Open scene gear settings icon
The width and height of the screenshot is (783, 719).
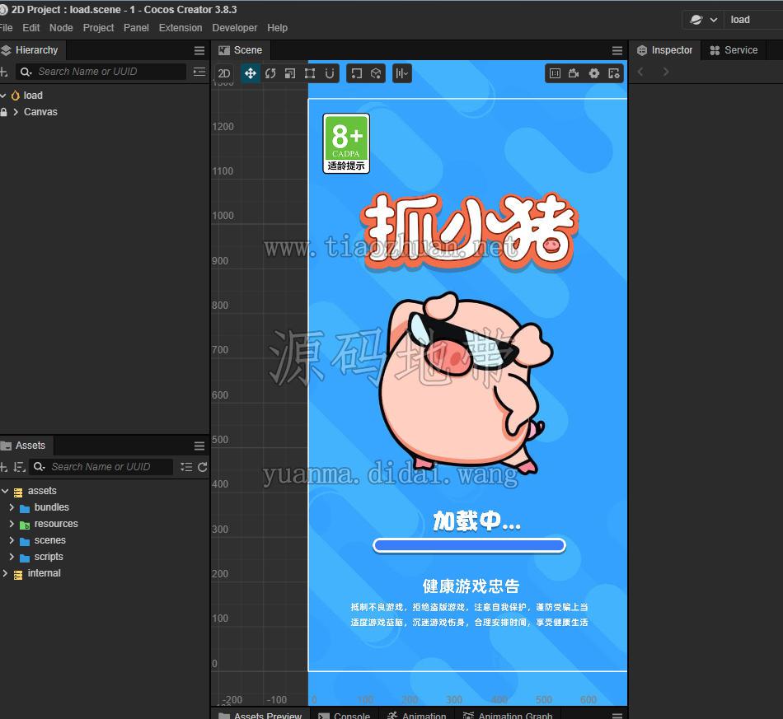(x=593, y=73)
